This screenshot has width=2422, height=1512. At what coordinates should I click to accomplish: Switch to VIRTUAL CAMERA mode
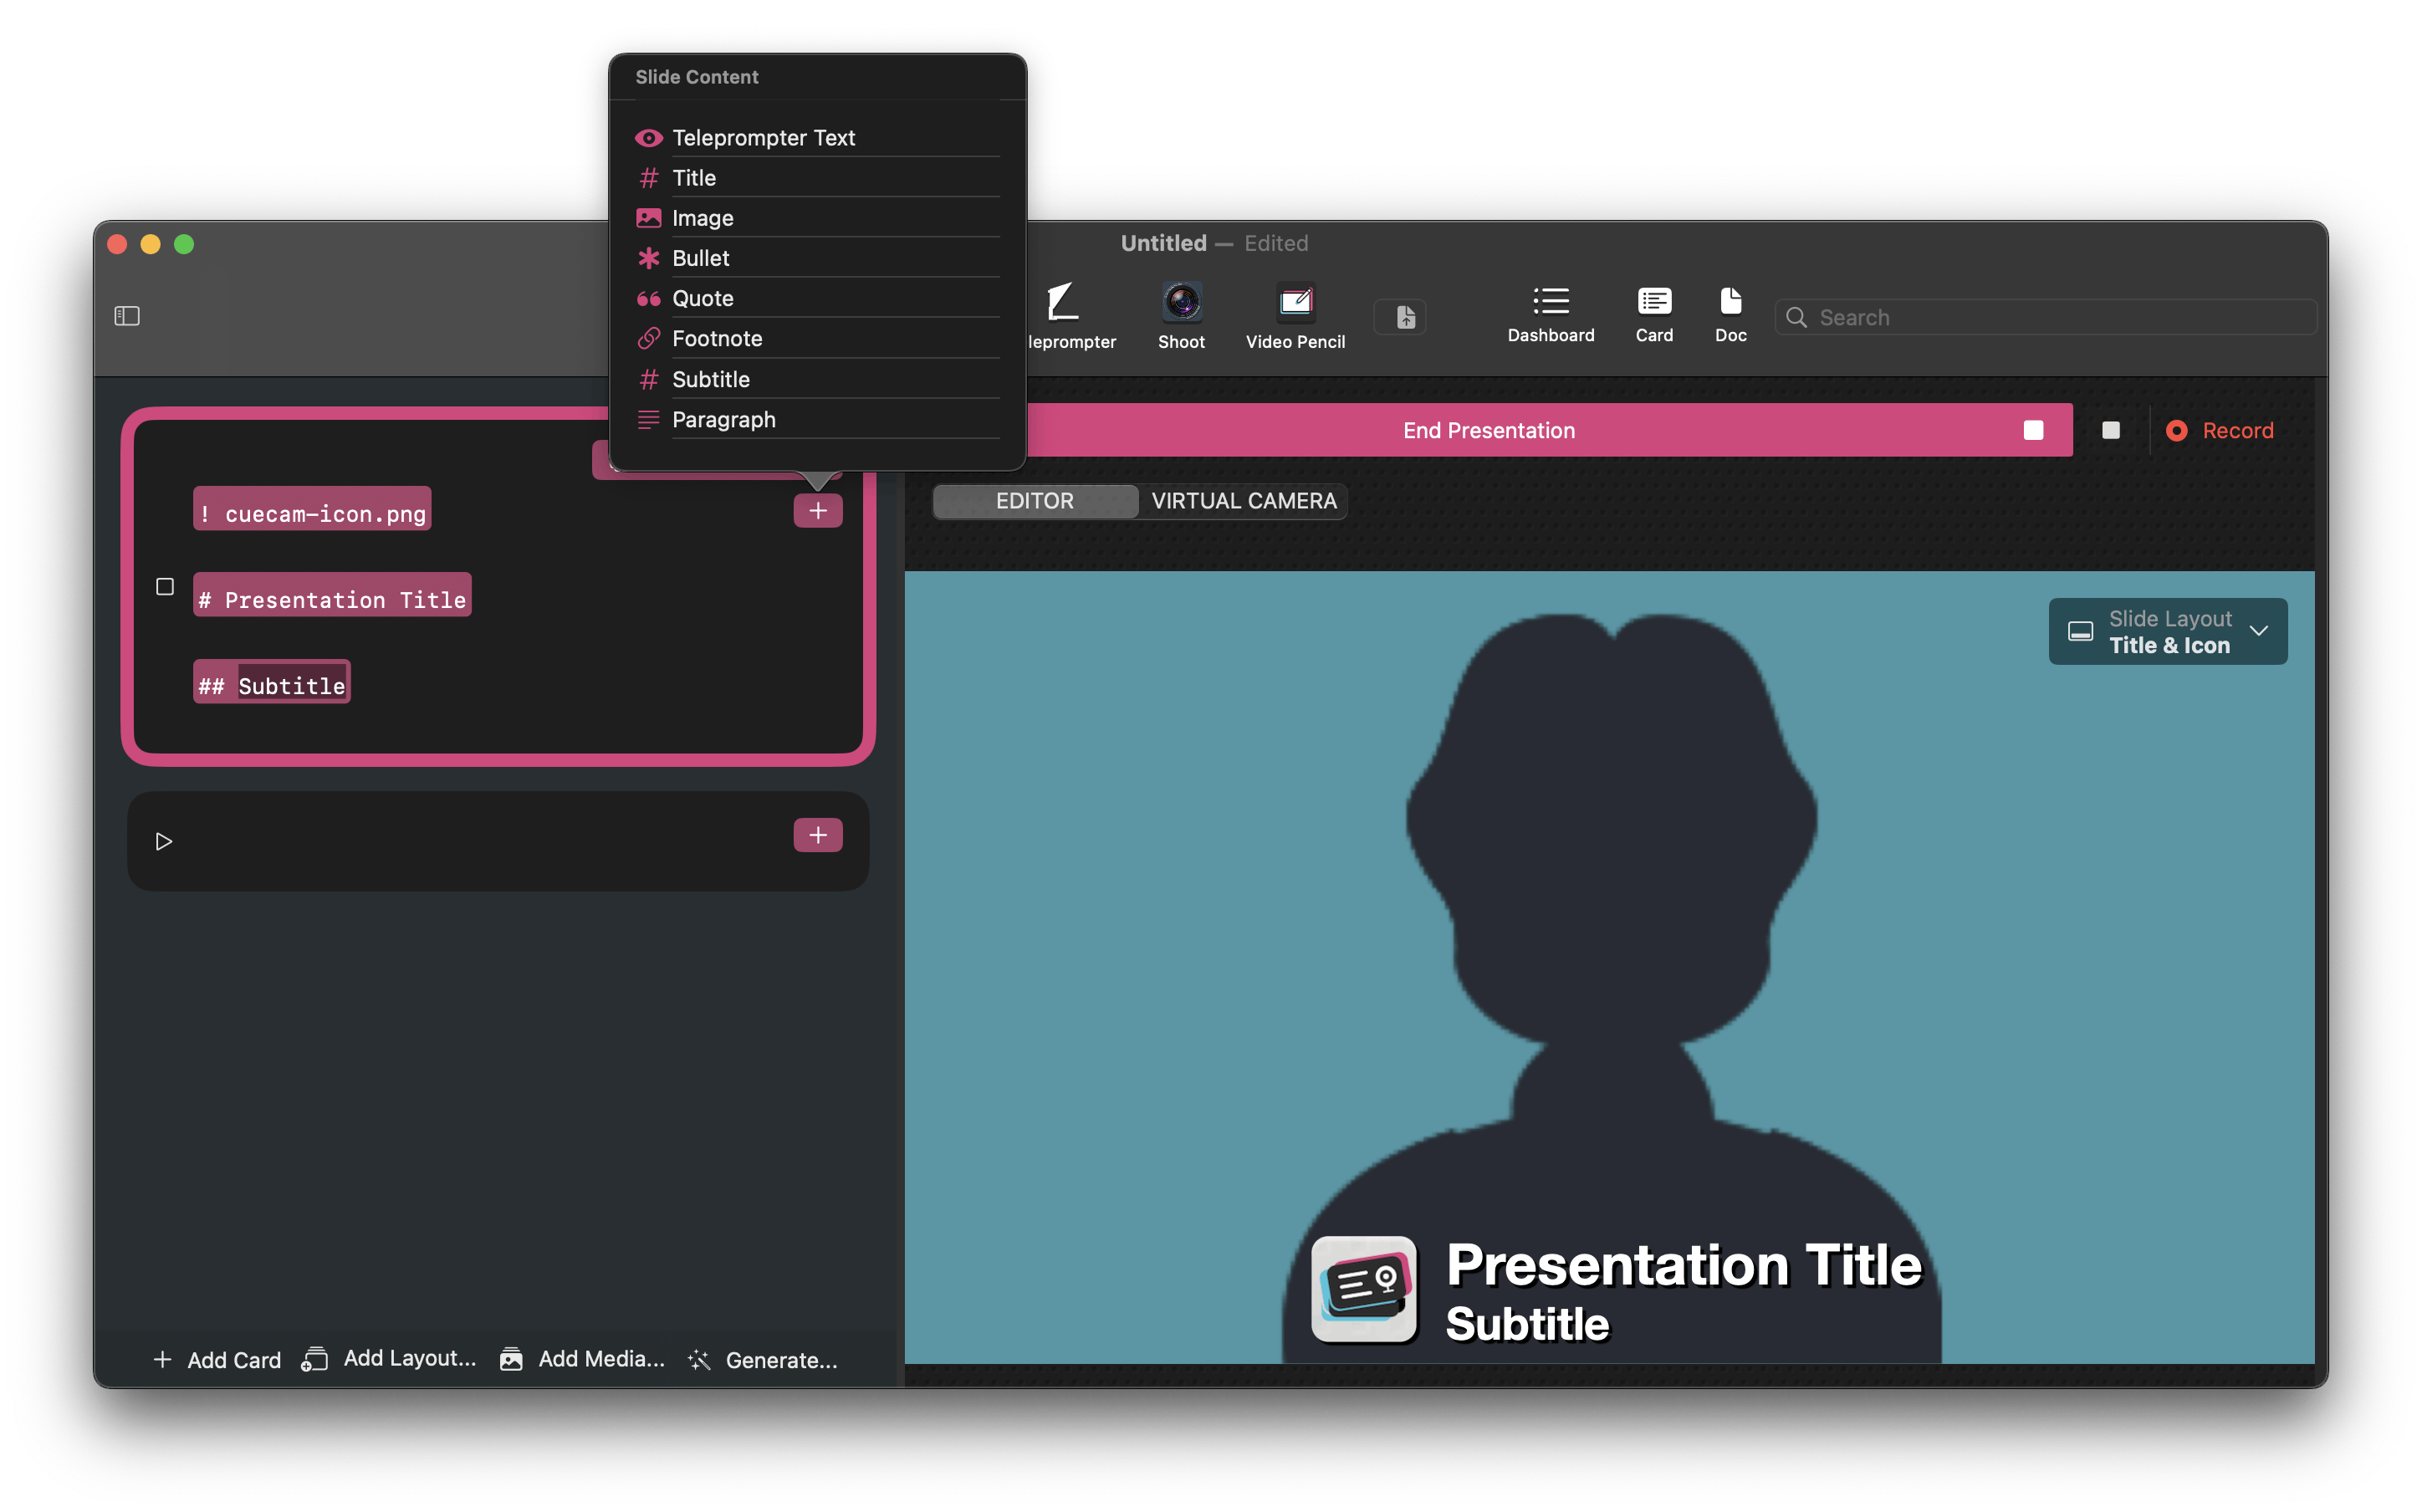pos(1243,501)
